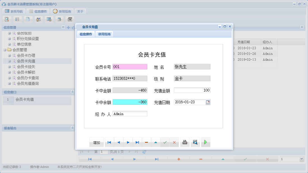This screenshot has width=308, height=173.
Task: Jump to first record in recharge dialog
Action: click(x=109, y=142)
